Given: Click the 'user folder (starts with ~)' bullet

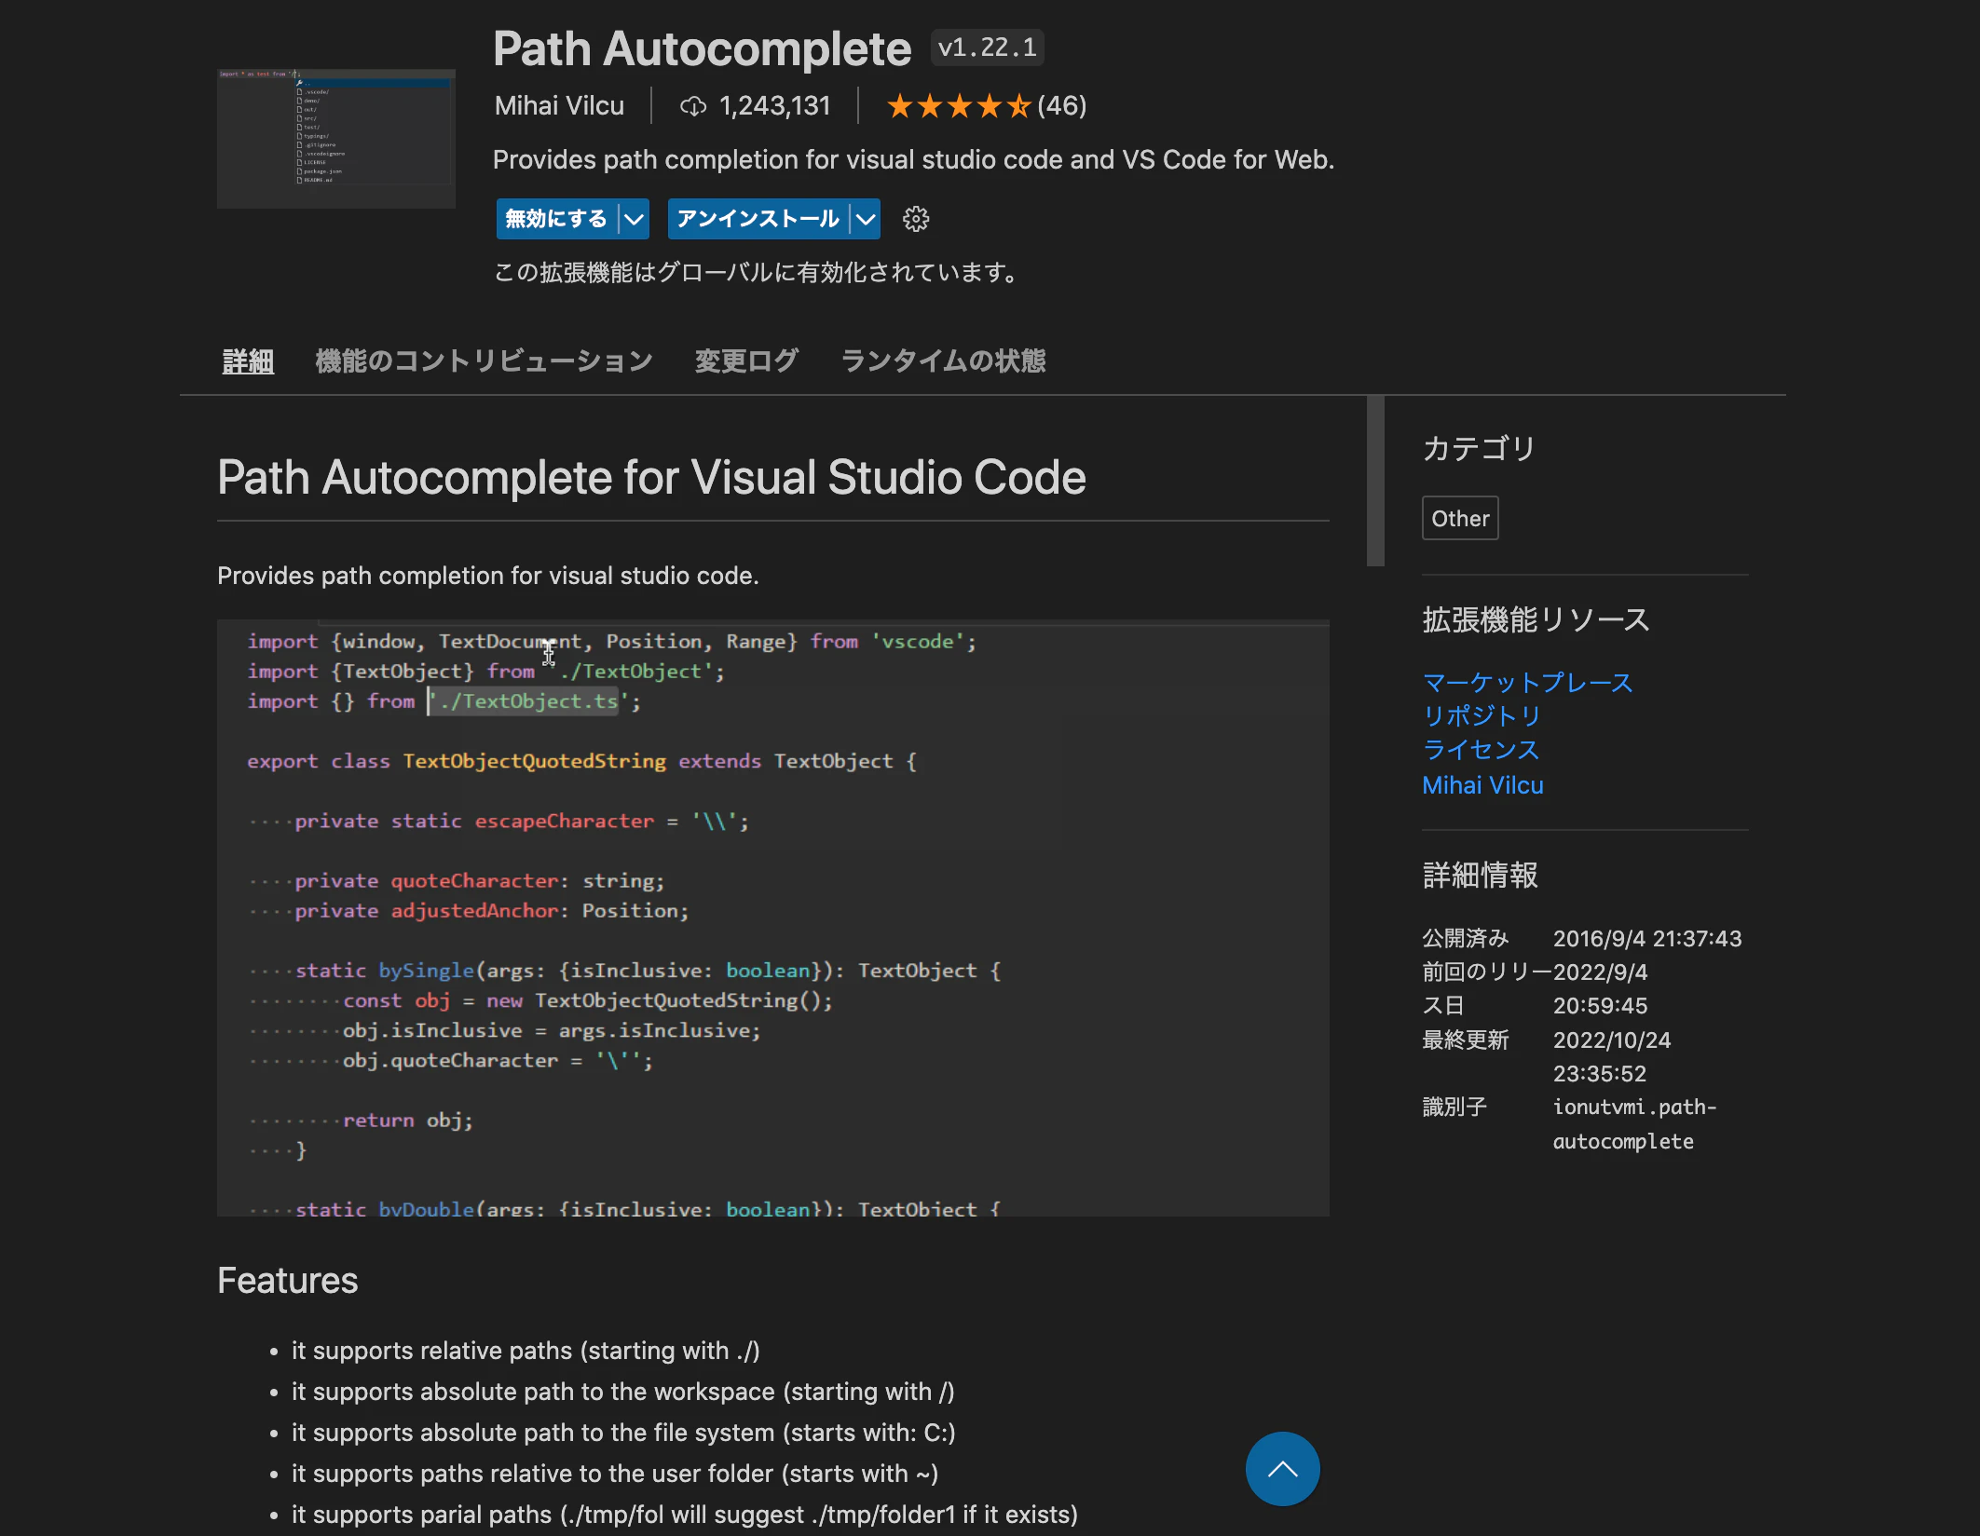Looking at the screenshot, I should [615, 1474].
